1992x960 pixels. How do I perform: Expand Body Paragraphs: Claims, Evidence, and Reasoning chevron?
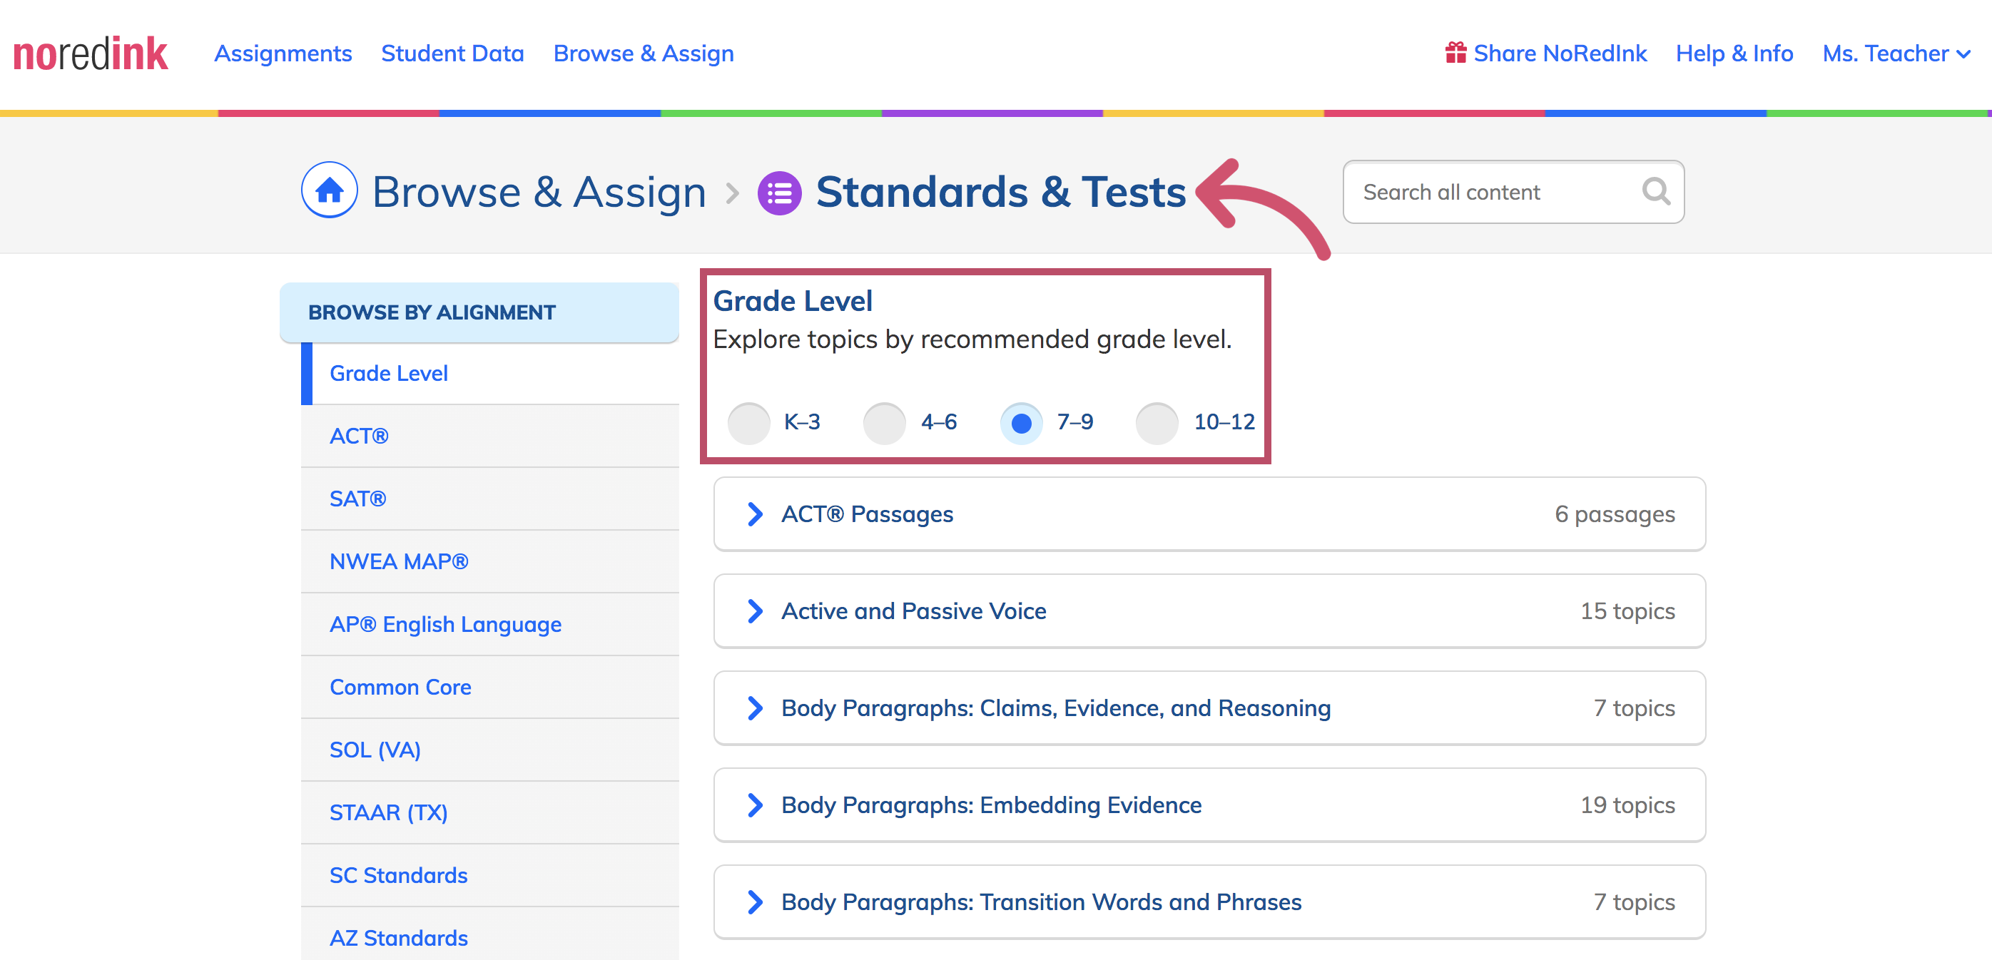tap(756, 708)
